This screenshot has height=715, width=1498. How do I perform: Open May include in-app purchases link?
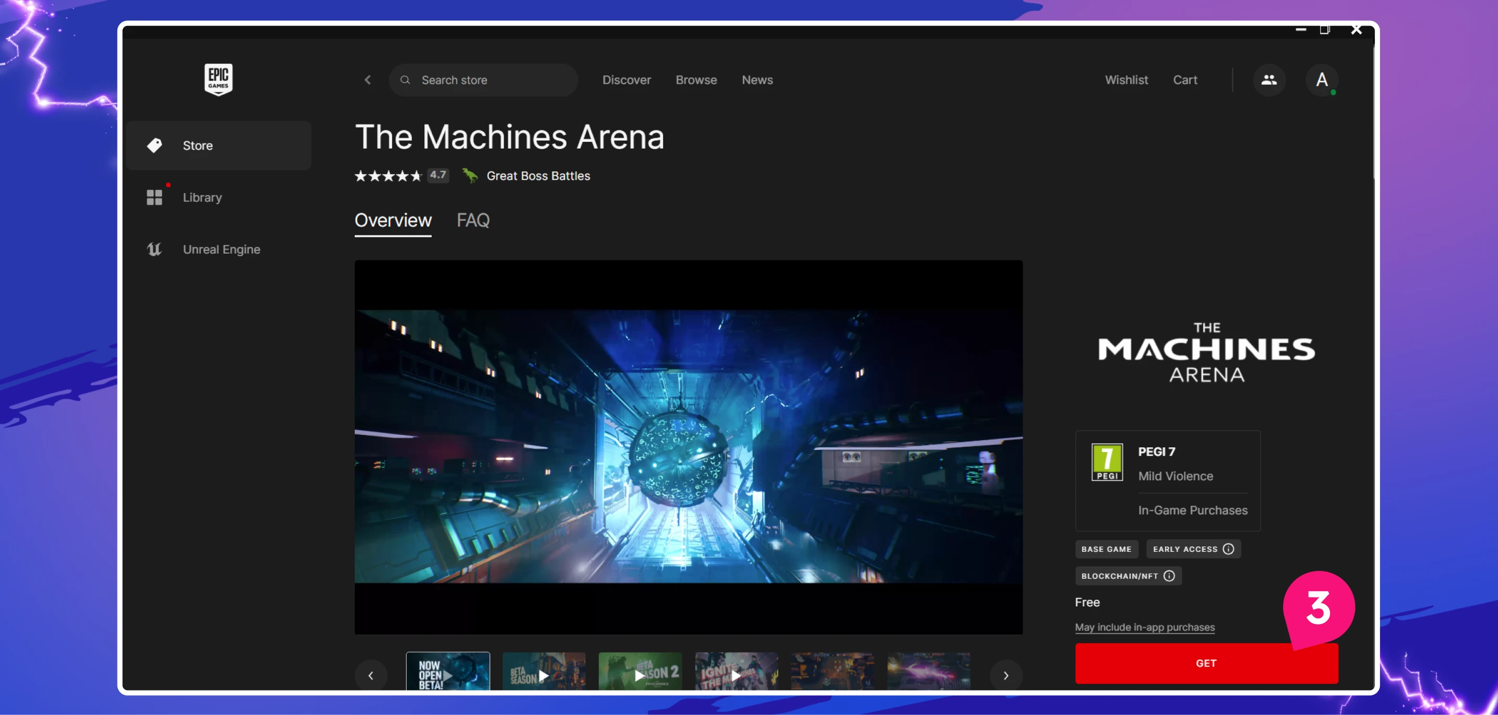click(1144, 627)
